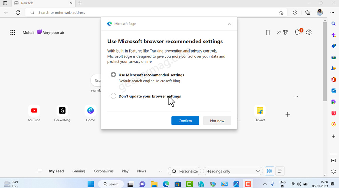Screen dimensions: 339x188
Task: Open clock showing 15:20 date
Action: coord(320,184)
